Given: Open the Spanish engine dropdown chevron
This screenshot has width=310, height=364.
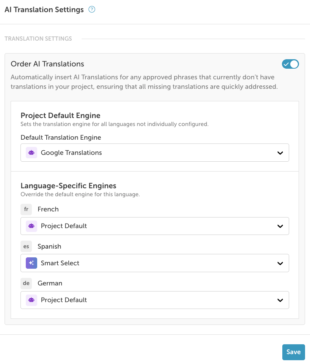Looking at the screenshot, I should pos(280,263).
